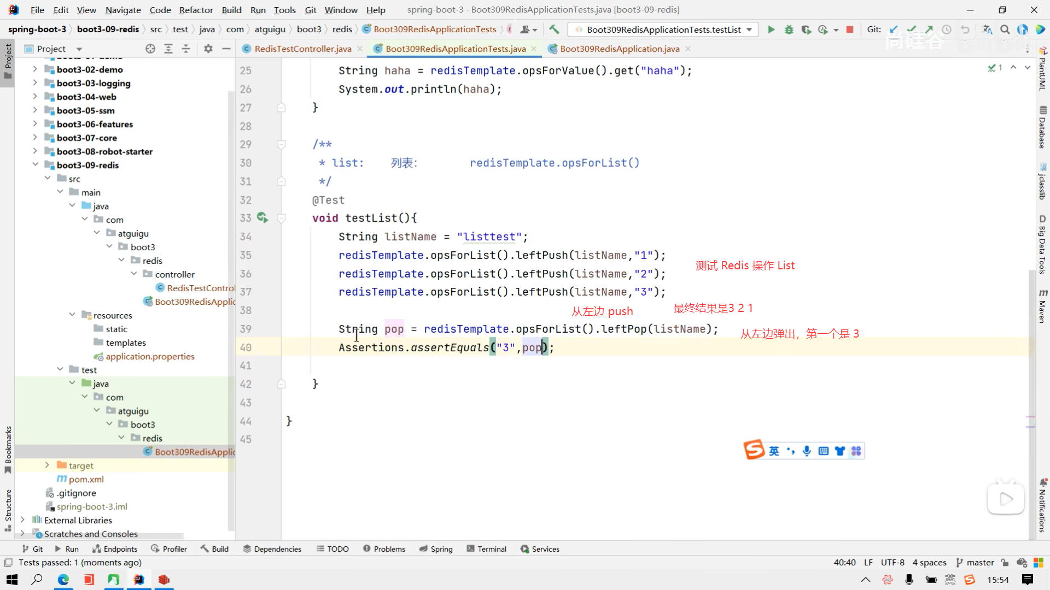Open the Refactor menu
This screenshot has height=590, width=1050.
tap(196, 10)
